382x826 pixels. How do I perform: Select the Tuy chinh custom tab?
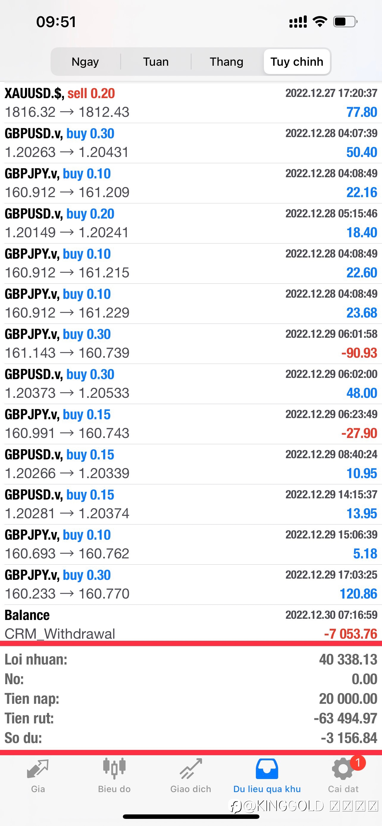(x=297, y=62)
